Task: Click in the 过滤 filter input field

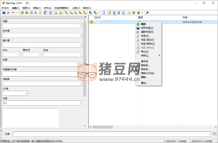Action: (111, 134)
